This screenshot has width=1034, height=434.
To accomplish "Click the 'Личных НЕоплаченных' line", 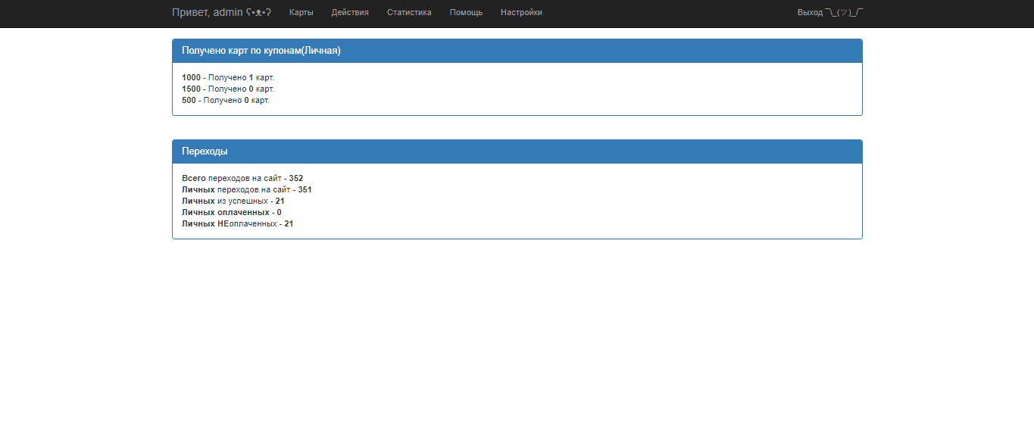I will point(237,223).
